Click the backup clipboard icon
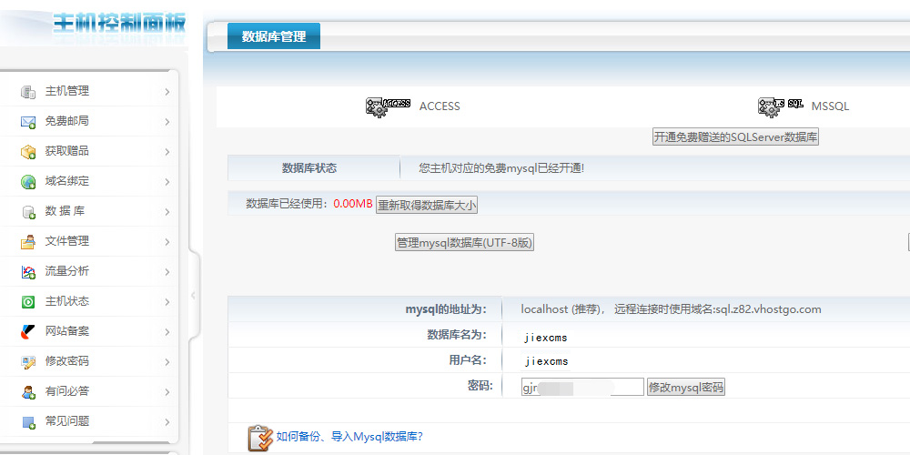The height and width of the screenshot is (455, 910). (260, 438)
